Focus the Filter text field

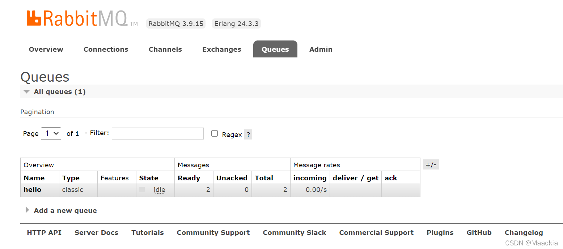click(158, 133)
